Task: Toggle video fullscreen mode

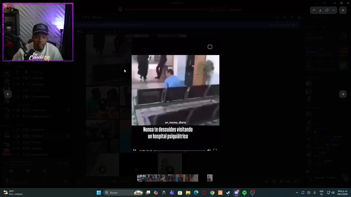Action: click(x=215, y=150)
